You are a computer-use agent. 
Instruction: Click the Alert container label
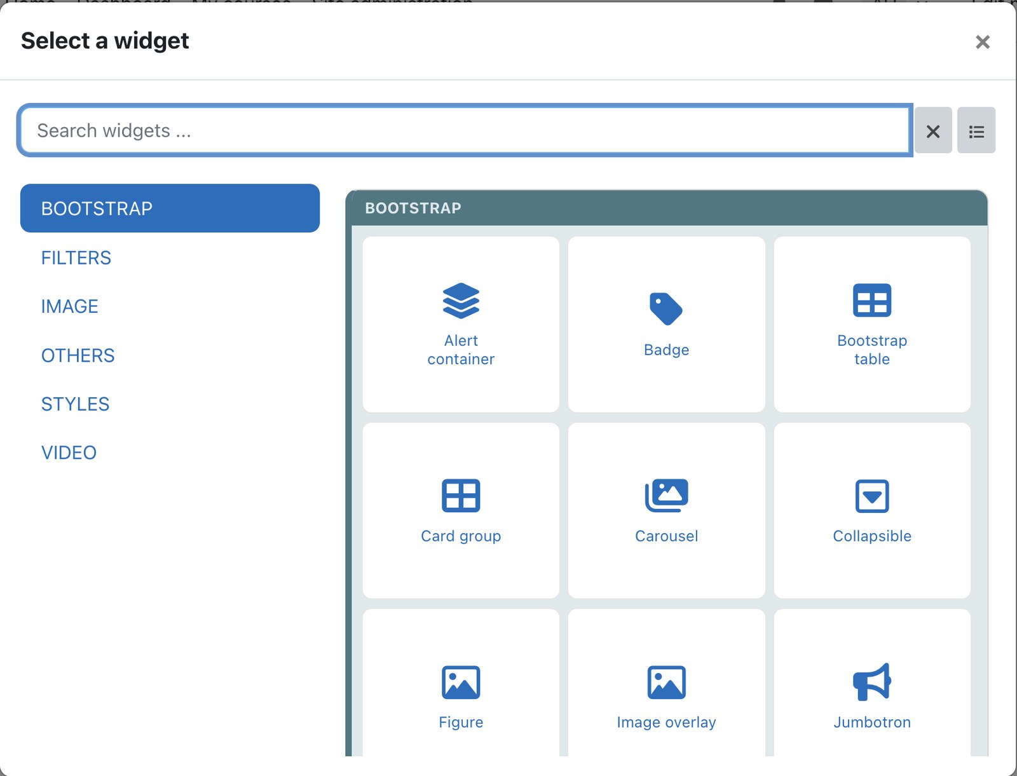461,350
